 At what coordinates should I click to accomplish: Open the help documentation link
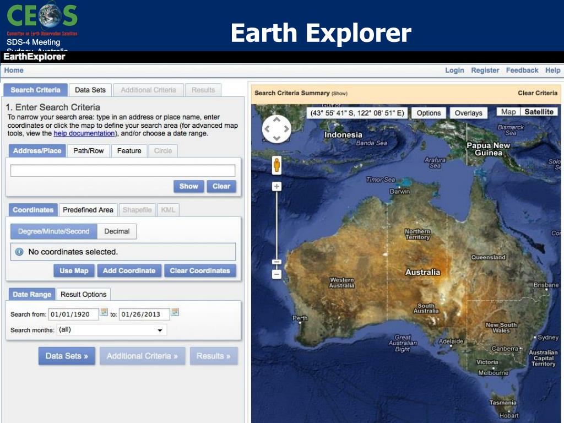pyautogui.click(x=84, y=133)
